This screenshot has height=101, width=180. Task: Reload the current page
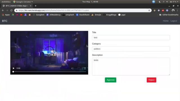(x=11, y=10)
